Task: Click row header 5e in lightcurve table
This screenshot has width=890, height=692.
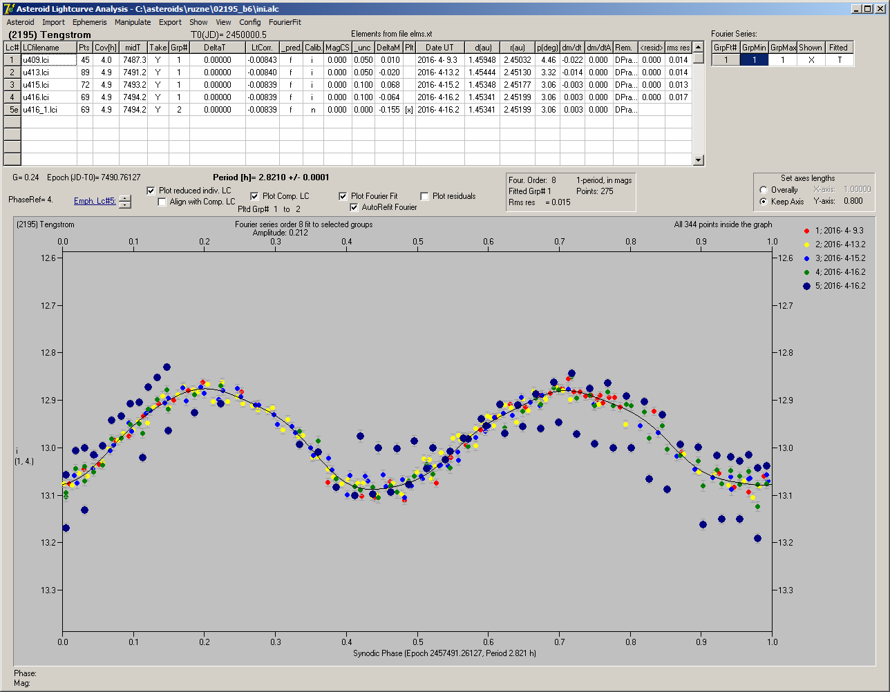Action: point(12,110)
